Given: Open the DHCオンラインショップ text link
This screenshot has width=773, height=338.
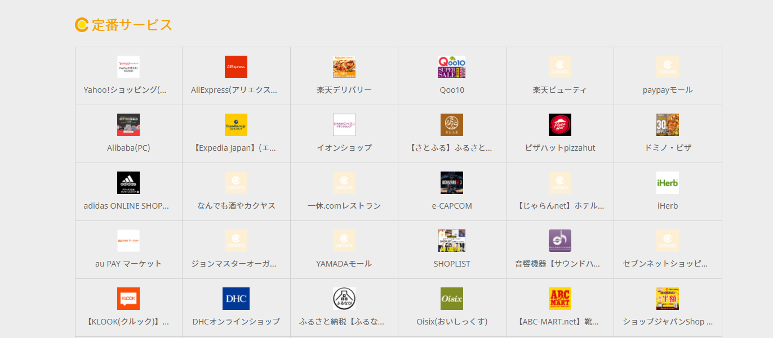Looking at the screenshot, I should [236, 322].
